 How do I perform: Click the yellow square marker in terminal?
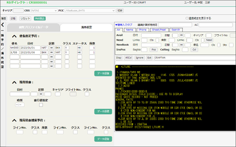[x=117, y=67]
